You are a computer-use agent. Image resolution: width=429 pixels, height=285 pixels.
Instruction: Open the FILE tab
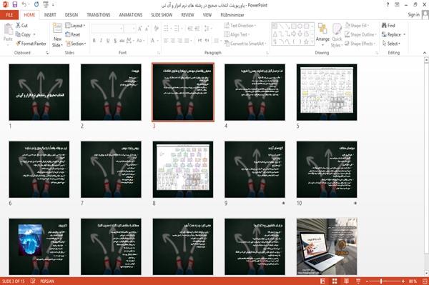click(9, 15)
